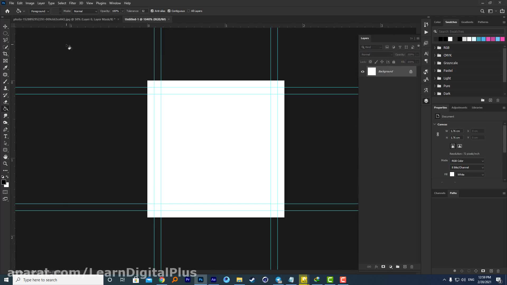Screen dimensions: 507x285
Task: Enable the All Layers checkbox
Action: coord(189,11)
